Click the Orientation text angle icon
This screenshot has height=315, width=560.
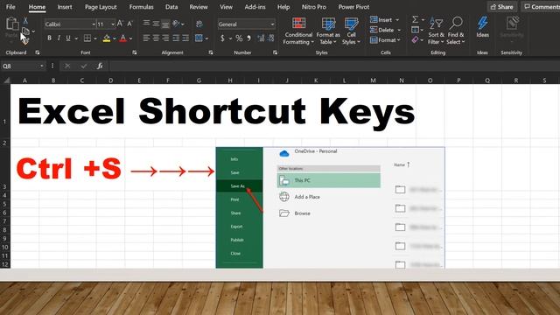[x=176, y=24]
